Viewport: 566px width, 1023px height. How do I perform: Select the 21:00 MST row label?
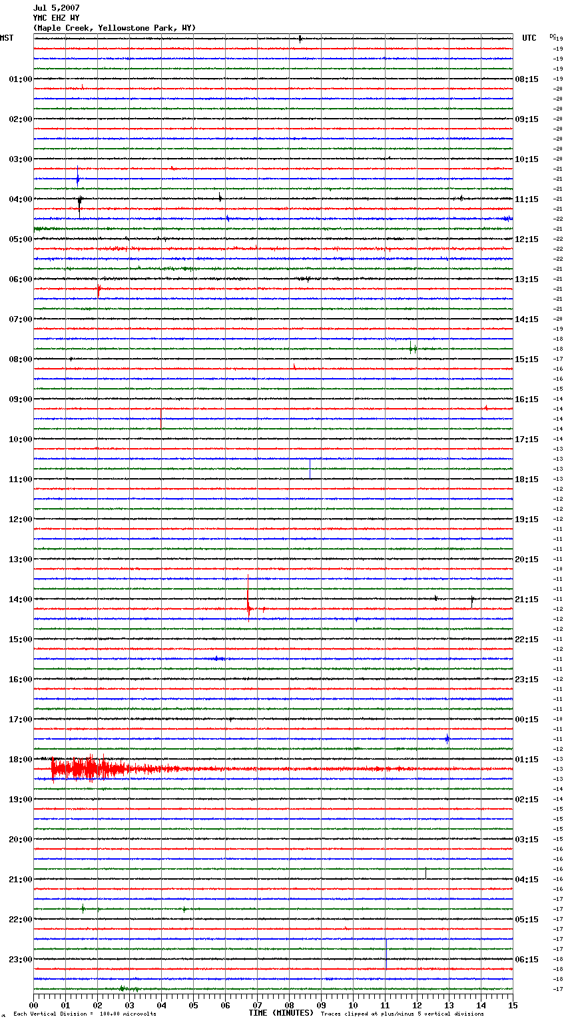[x=20, y=880]
